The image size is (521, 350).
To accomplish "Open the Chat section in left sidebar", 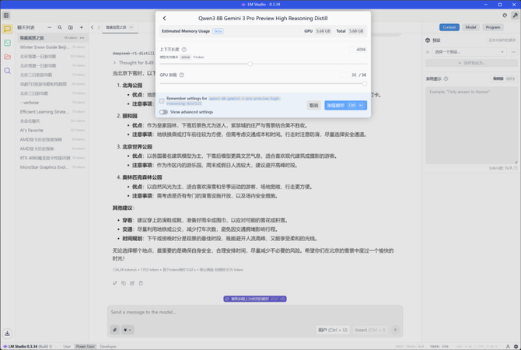I will (7, 29).
